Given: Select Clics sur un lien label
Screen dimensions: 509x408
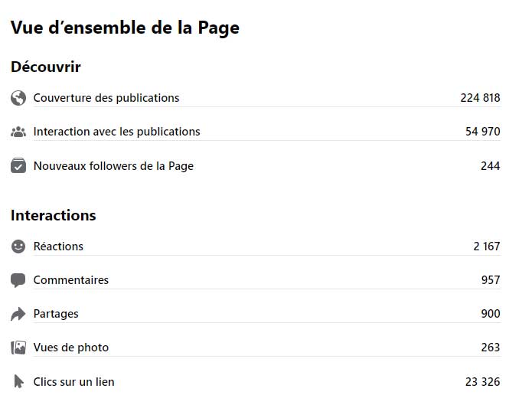Looking at the screenshot, I should [x=73, y=382].
